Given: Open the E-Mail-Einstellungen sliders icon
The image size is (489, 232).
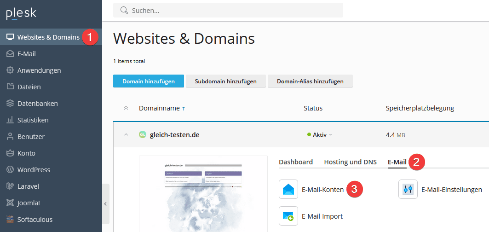Looking at the screenshot, I should click(x=408, y=189).
